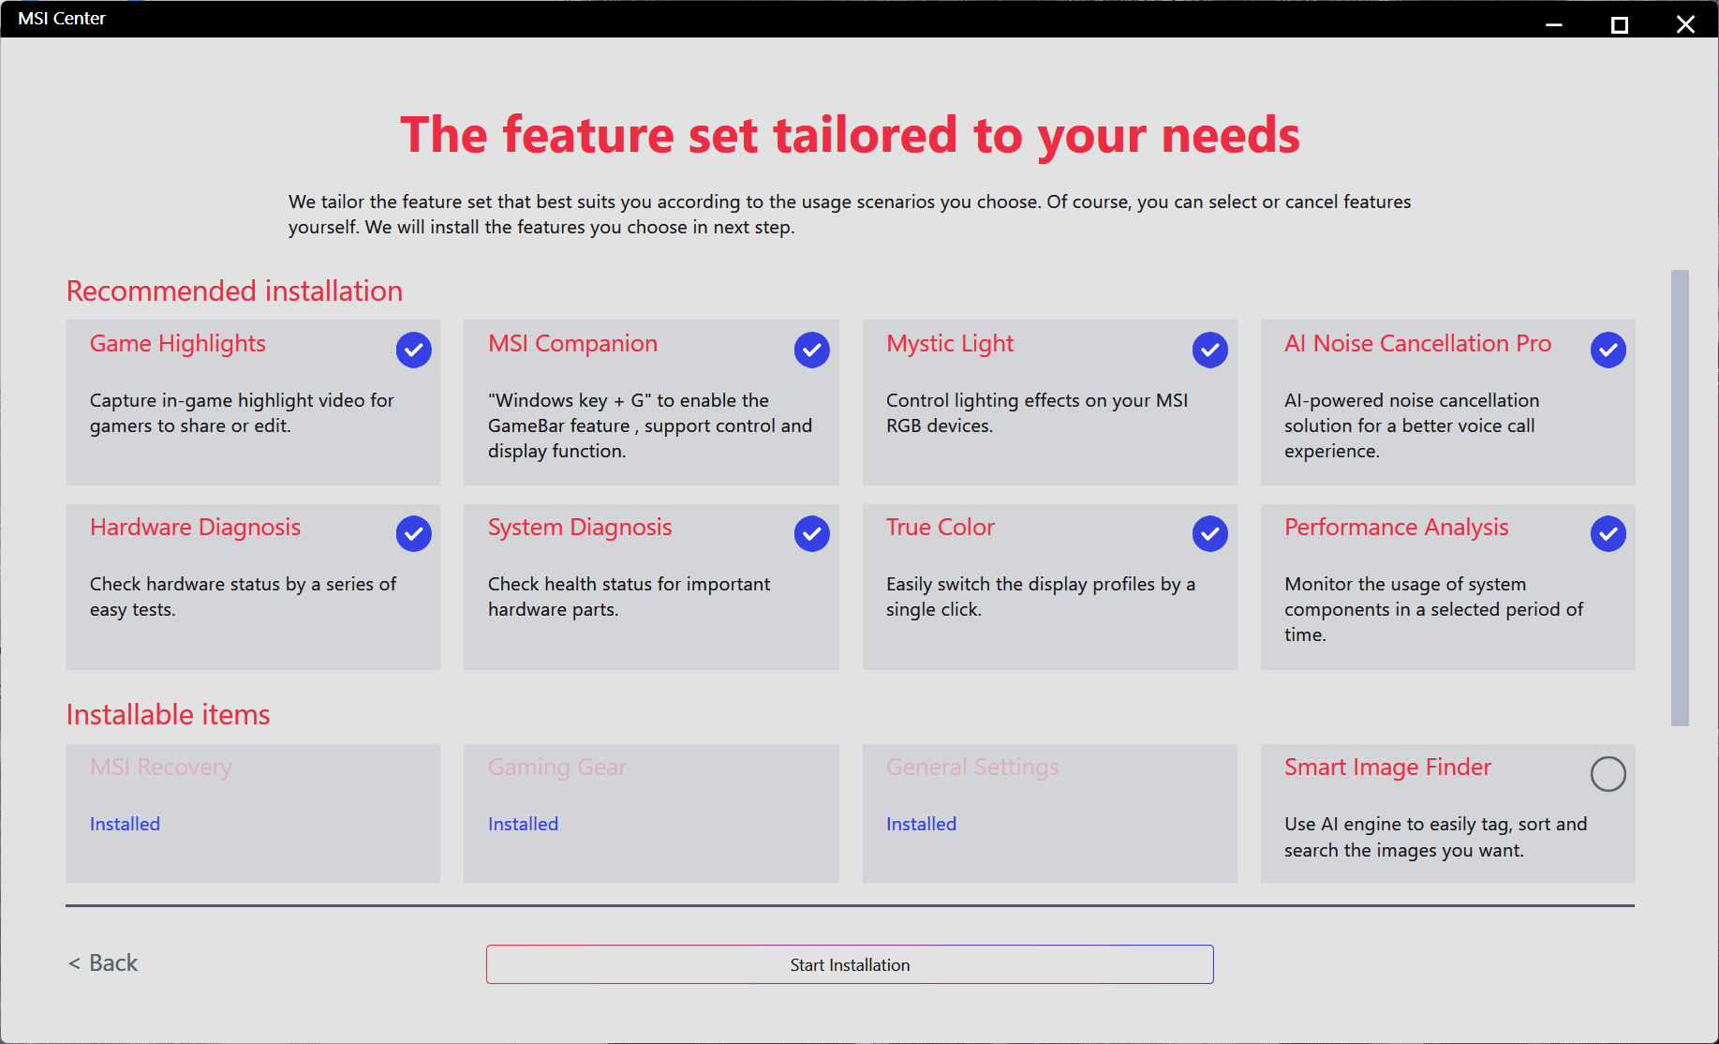Go back using the Back link
This screenshot has height=1044, width=1719.
104,963
